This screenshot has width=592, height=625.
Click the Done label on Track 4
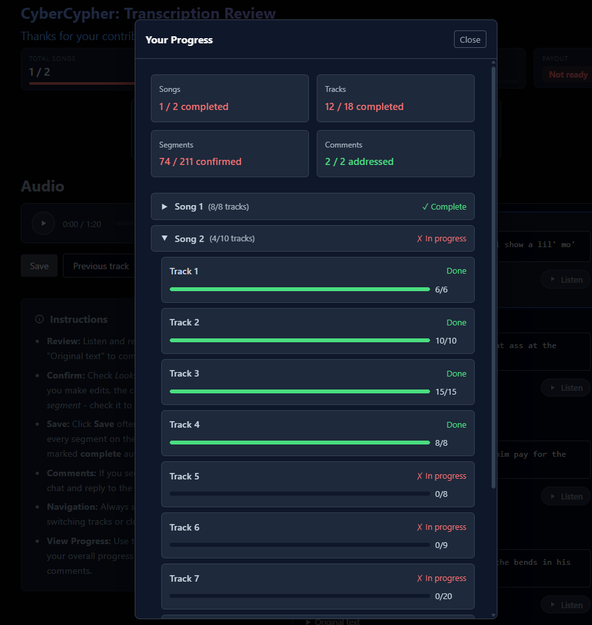[457, 425]
